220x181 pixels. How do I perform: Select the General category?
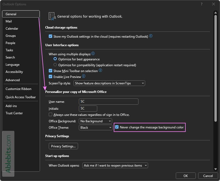[x=21, y=14]
